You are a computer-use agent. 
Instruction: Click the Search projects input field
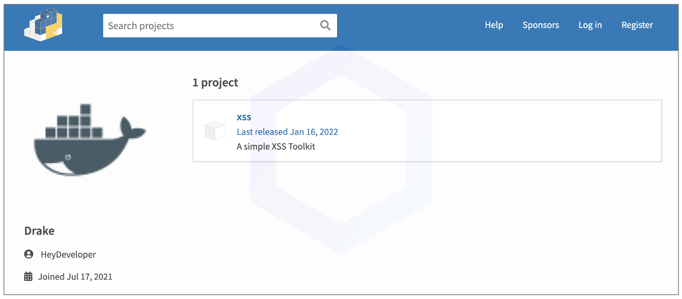click(192, 26)
